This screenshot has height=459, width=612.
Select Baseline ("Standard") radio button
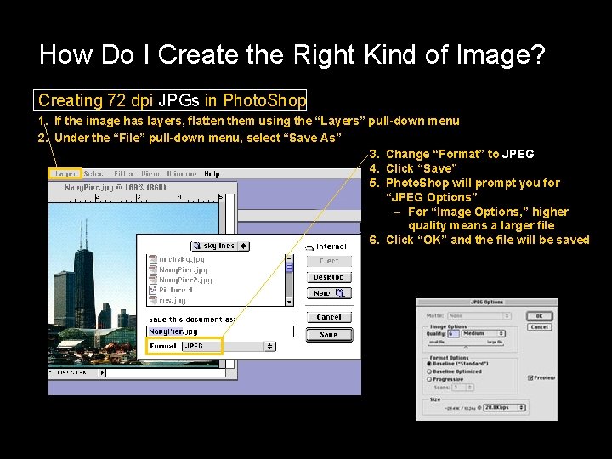(x=429, y=364)
